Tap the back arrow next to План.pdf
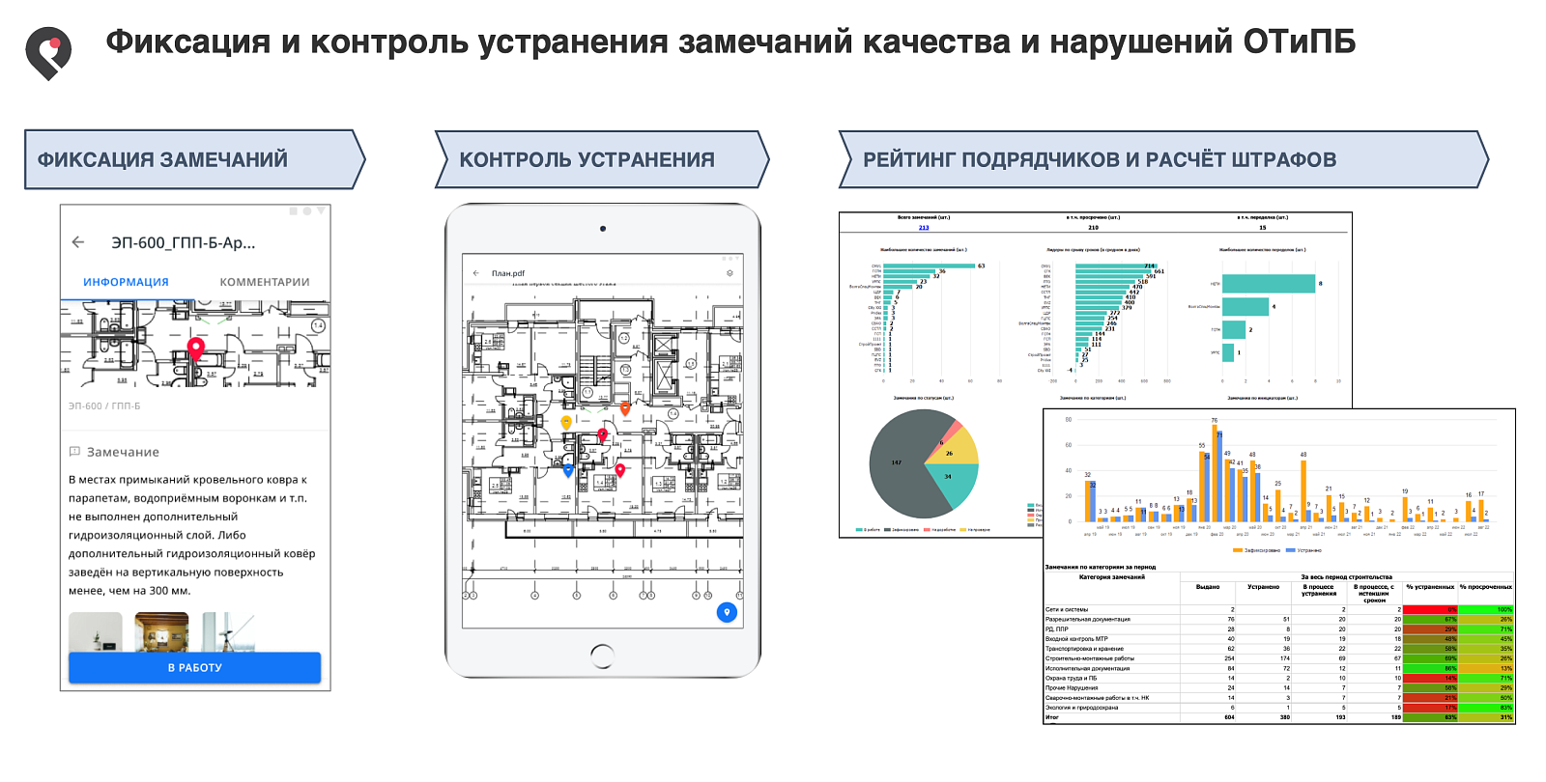This screenshot has width=1546, height=782. coord(475,273)
